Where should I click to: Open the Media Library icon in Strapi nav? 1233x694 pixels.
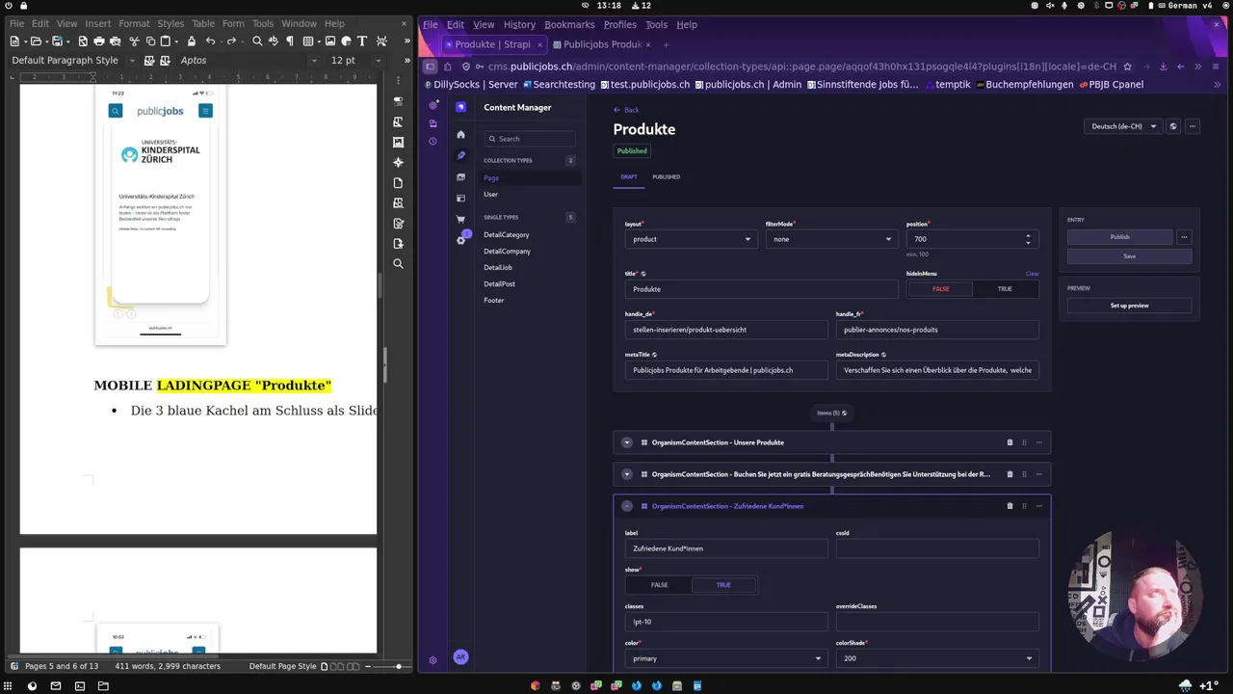click(x=460, y=177)
